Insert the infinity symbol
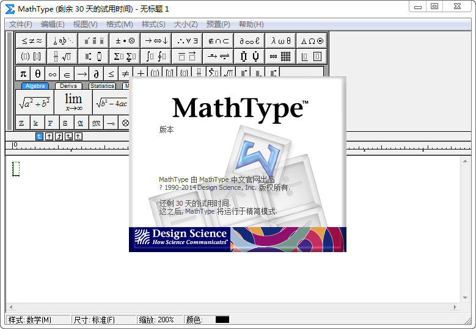The height and width of the screenshot is (329, 476). (52, 74)
